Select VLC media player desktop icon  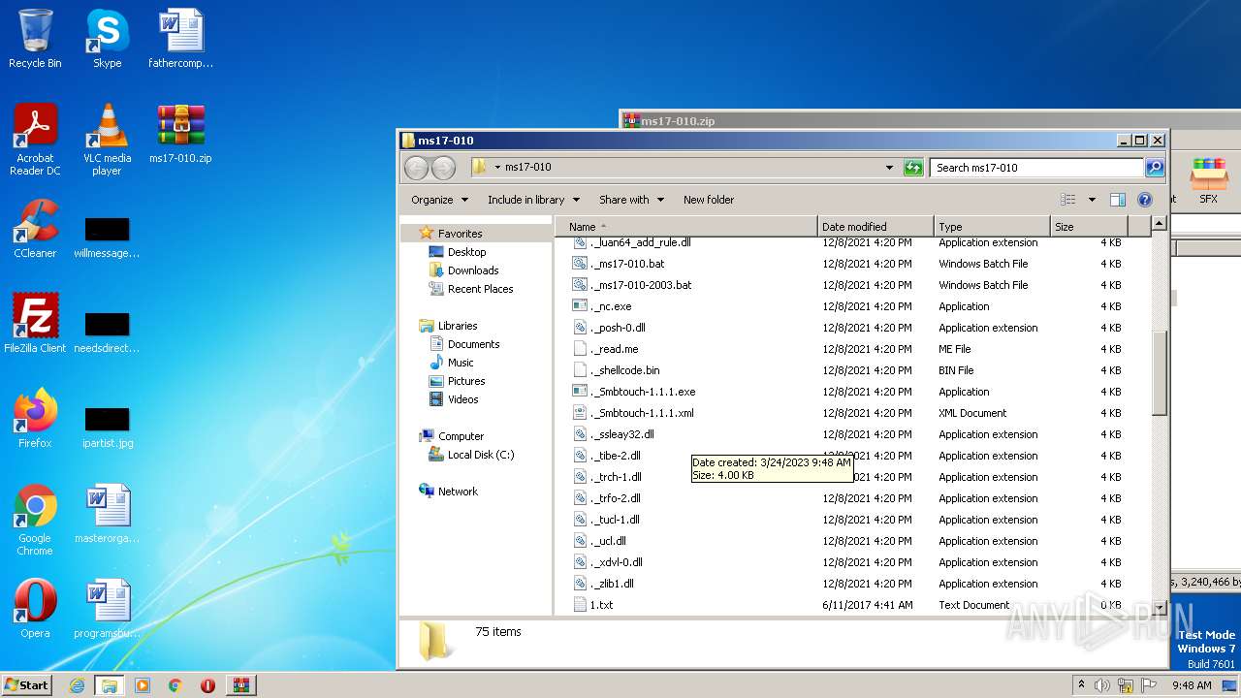click(107, 140)
